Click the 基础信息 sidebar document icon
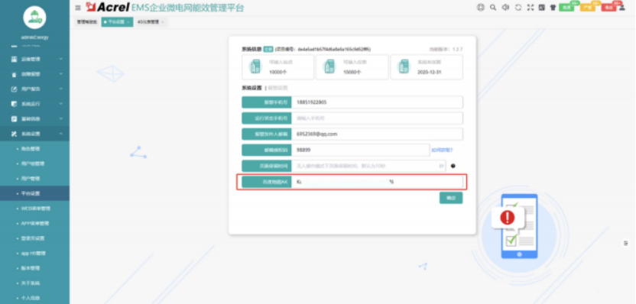636x304 pixels. point(15,118)
